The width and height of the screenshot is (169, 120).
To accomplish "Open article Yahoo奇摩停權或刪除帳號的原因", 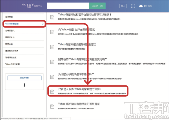I will [77, 44].
